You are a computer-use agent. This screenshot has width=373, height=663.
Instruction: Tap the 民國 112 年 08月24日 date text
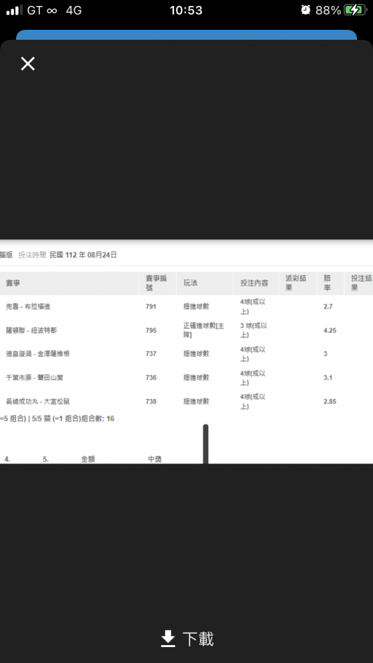[x=84, y=255]
